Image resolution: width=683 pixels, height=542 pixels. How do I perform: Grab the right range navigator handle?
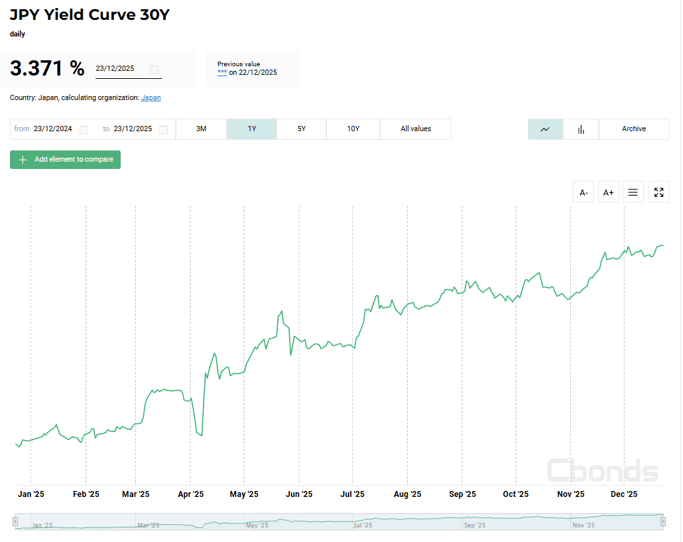tap(663, 521)
